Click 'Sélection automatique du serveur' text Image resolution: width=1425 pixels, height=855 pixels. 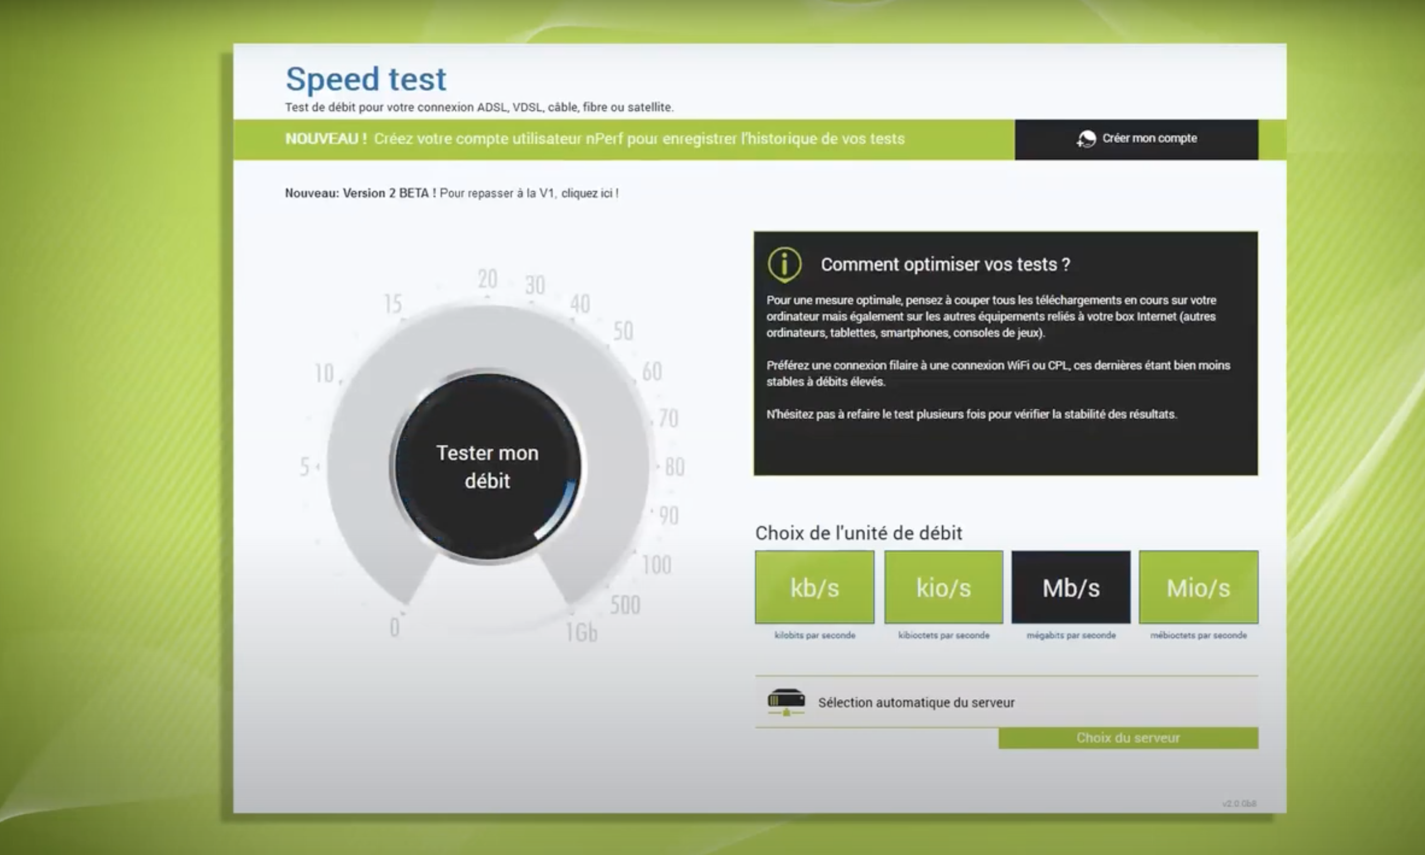pyautogui.click(x=917, y=702)
